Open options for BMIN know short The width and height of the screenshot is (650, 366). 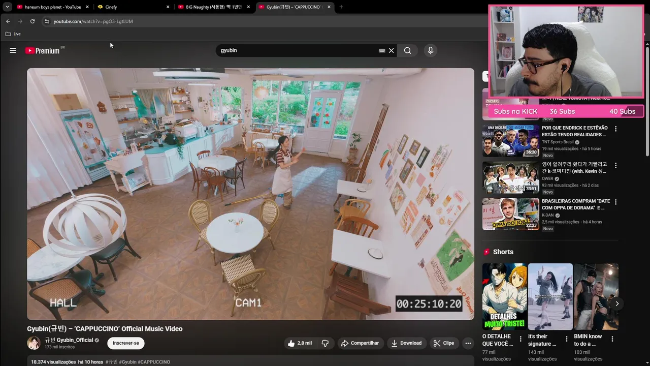pyautogui.click(x=612, y=339)
